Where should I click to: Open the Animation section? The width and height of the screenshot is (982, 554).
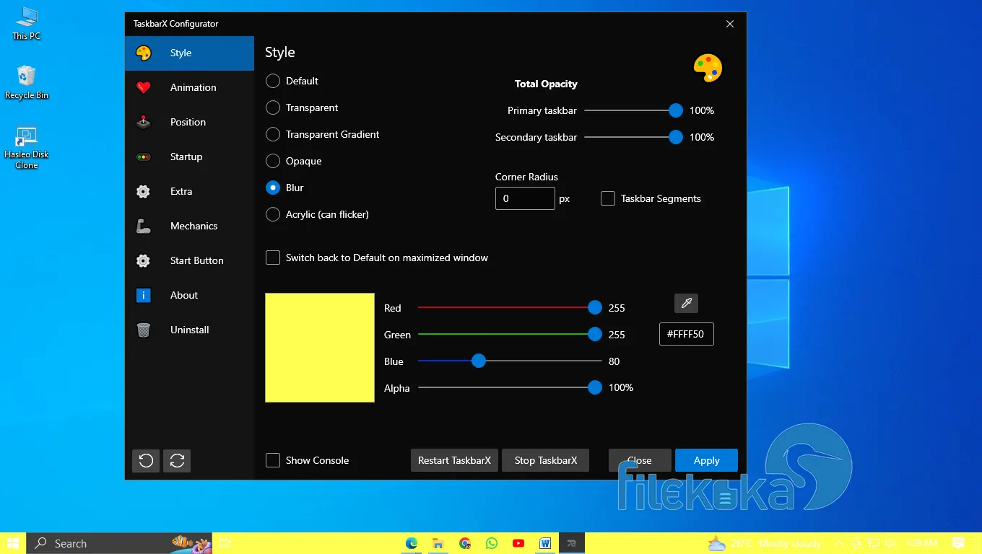189,87
